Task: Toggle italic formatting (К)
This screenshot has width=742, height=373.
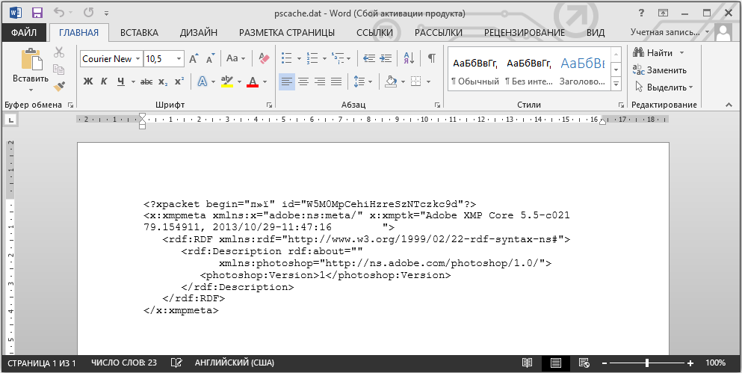Action: pyautogui.click(x=104, y=81)
